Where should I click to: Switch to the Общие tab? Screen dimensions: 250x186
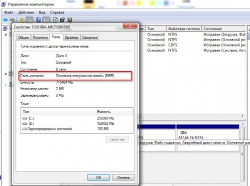[23, 38]
